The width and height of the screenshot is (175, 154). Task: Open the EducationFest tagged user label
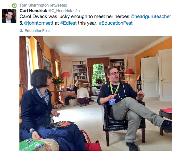pos(37,31)
